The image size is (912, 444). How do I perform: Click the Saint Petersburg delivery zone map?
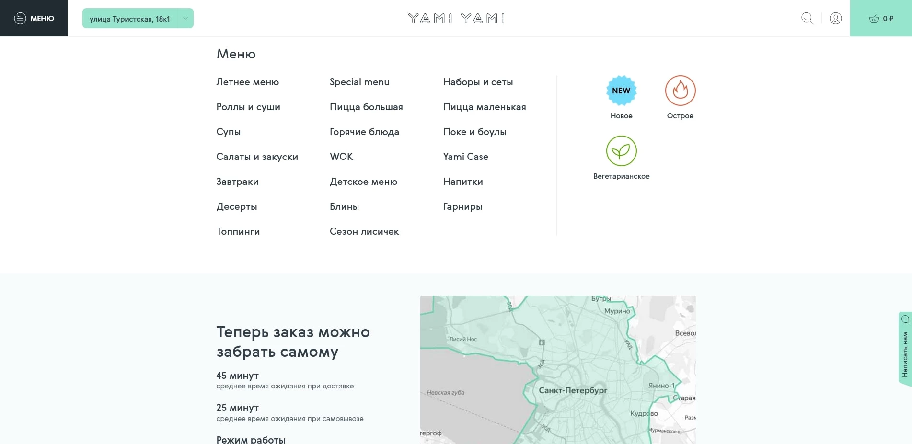coord(558,369)
